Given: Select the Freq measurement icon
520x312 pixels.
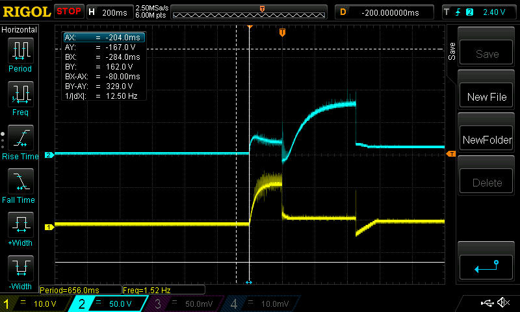Looking at the screenshot, I should coord(20,97).
